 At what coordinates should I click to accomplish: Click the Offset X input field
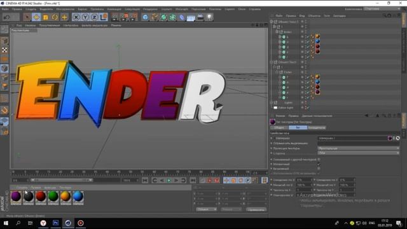tap(303, 180)
